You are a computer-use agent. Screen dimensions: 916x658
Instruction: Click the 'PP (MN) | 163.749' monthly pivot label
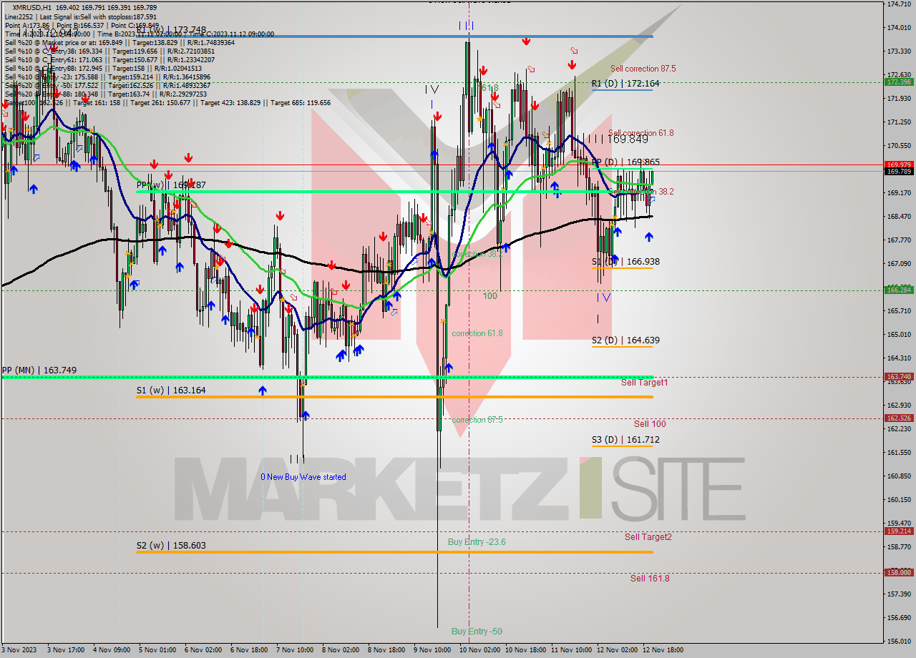pyautogui.click(x=39, y=370)
